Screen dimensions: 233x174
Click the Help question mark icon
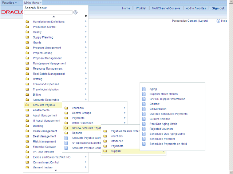coord(218,21)
